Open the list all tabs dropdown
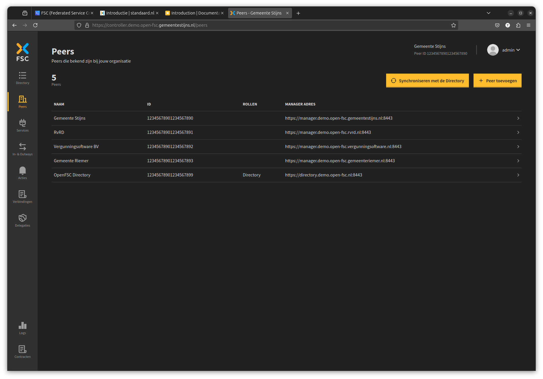This screenshot has height=379, width=543. coord(489,13)
